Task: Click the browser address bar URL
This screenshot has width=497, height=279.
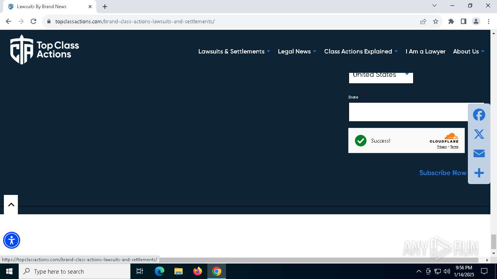Action: pyautogui.click(x=135, y=21)
